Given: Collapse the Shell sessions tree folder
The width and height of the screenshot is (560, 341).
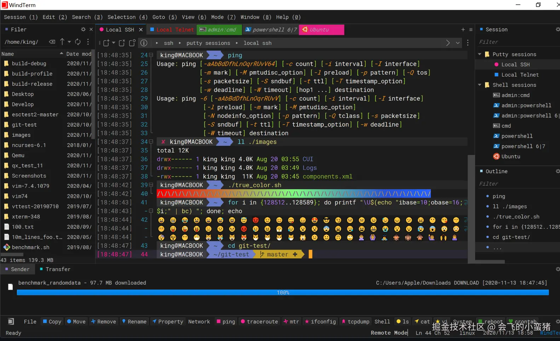Looking at the screenshot, I should point(480,85).
